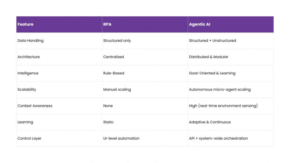Click the Agentic AI column header
This screenshot has width=290, height=163.
pos(200,24)
